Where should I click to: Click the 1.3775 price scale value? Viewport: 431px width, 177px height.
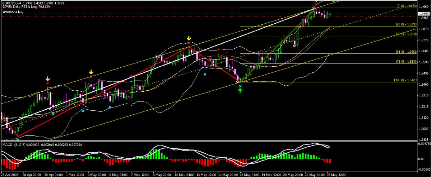(x=424, y=40)
